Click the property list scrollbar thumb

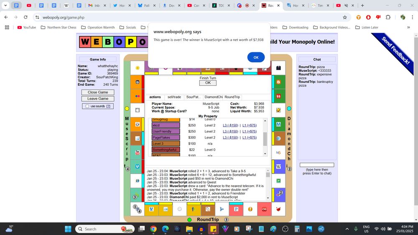265,139
